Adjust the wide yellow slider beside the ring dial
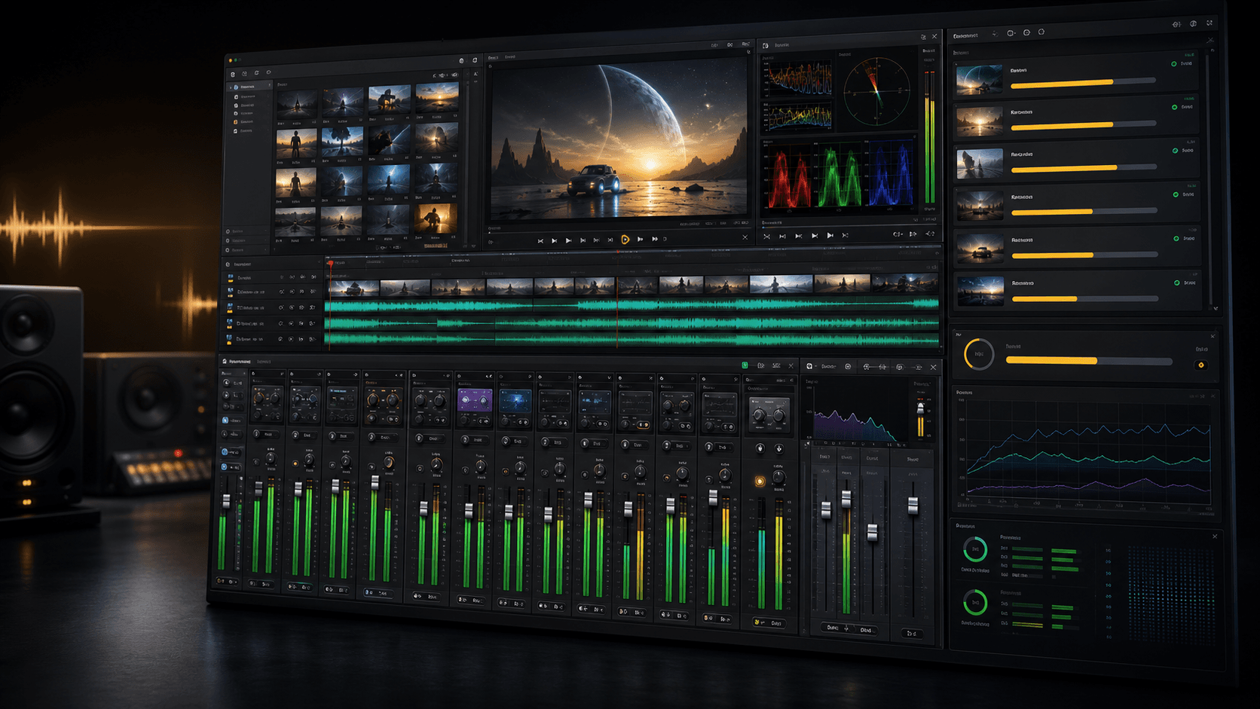The width and height of the screenshot is (1260, 709). 1089,361
